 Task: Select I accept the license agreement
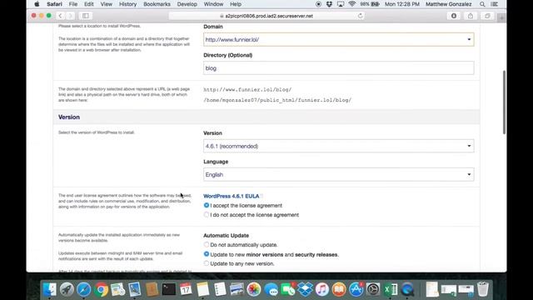click(x=207, y=206)
